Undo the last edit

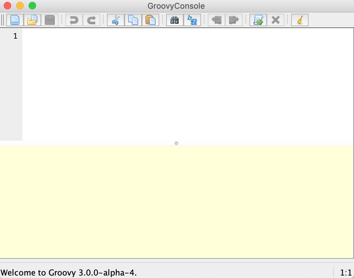click(x=74, y=20)
